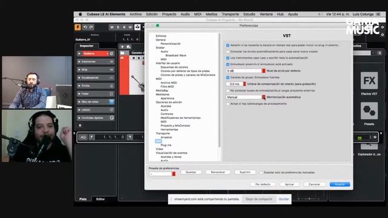Click Guardar preset button

[191, 172]
